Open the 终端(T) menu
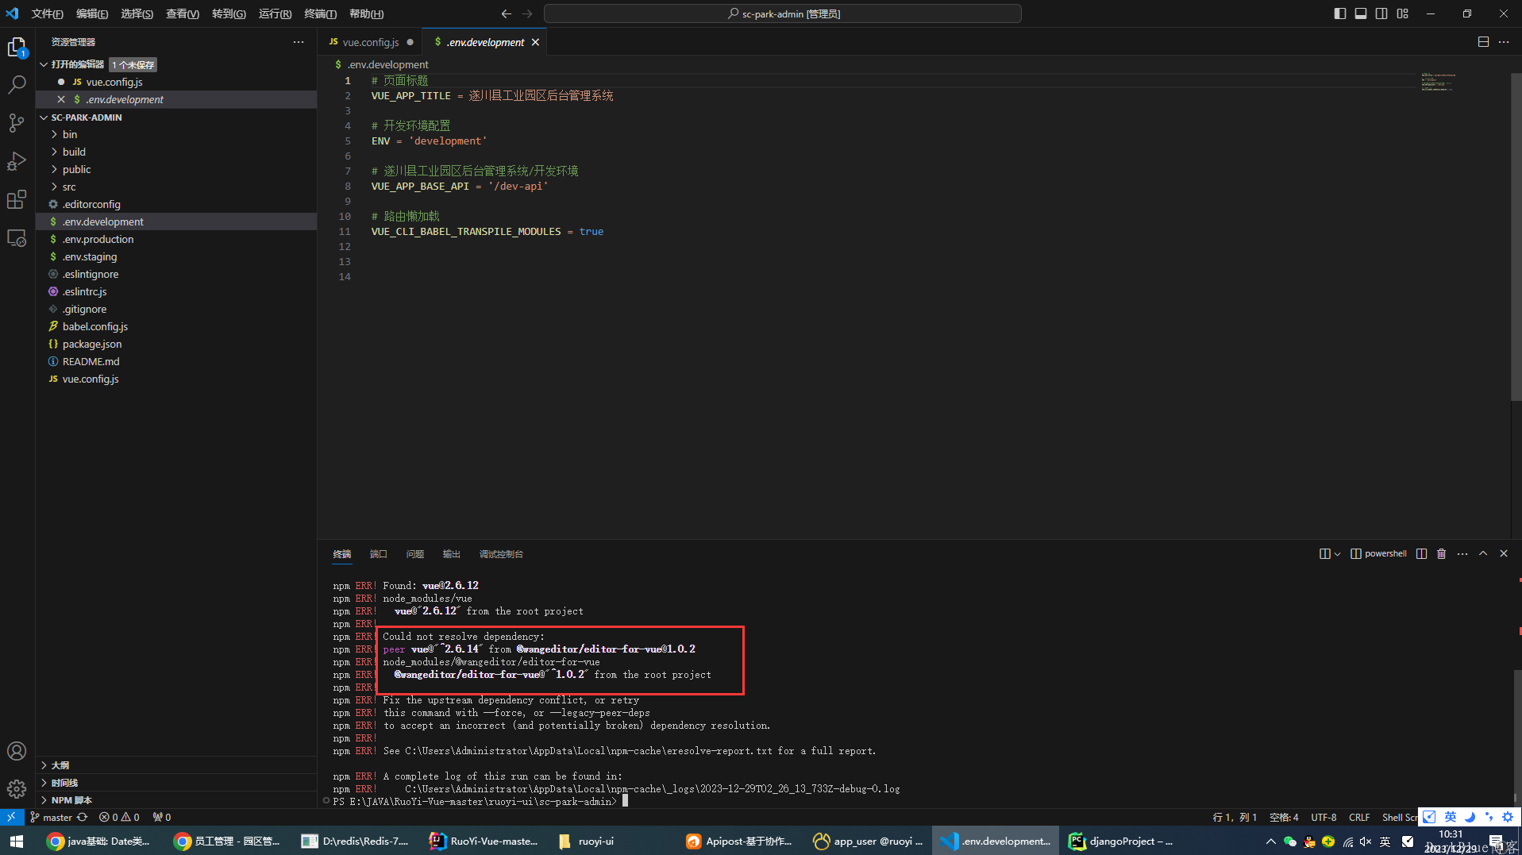This screenshot has width=1522, height=855. (x=320, y=13)
